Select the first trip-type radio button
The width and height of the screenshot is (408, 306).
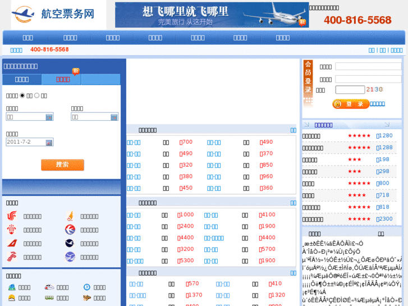click(22, 95)
